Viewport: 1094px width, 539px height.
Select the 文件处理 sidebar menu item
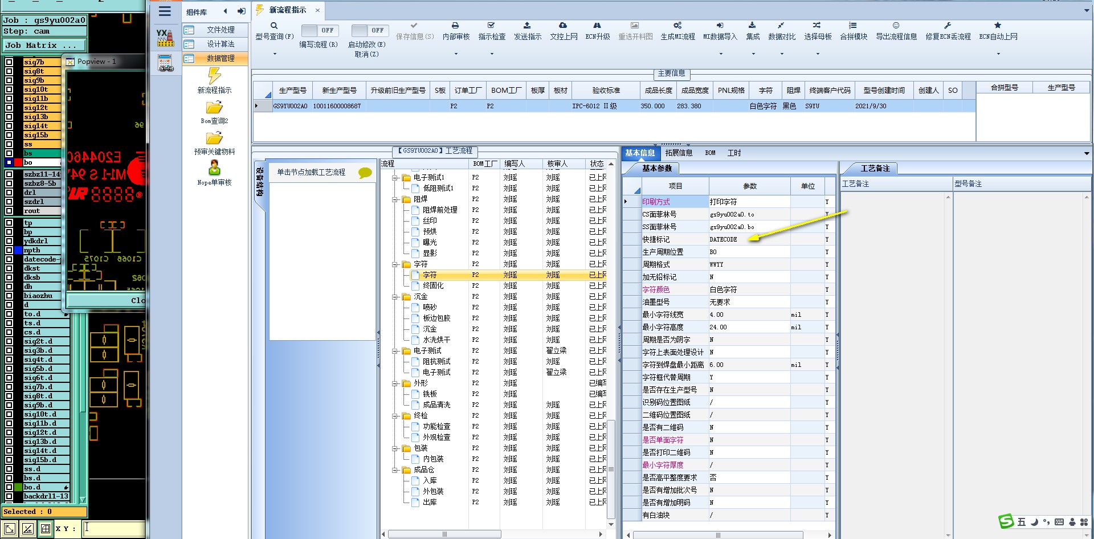coord(216,30)
